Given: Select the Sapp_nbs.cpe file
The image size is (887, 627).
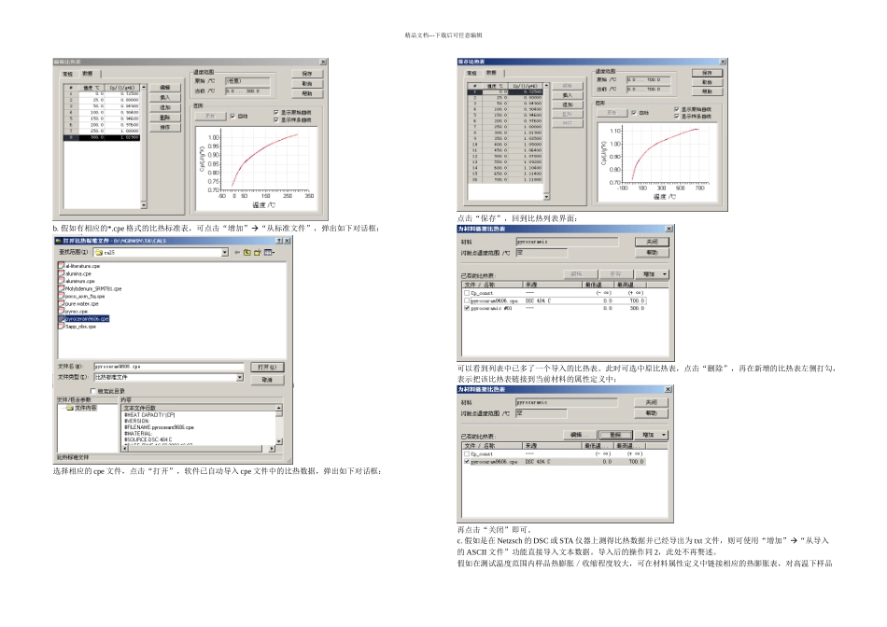Looking at the screenshot, I should [x=77, y=327].
